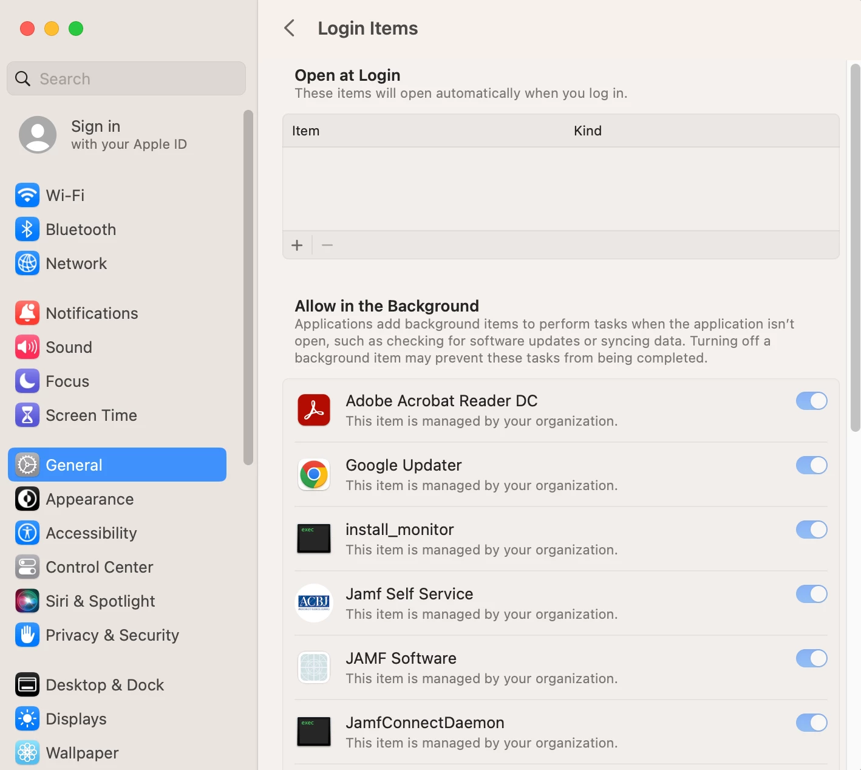This screenshot has height=770, width=861.
Task: Click the install_monitor exec icon
Action: tap(314, 539)
